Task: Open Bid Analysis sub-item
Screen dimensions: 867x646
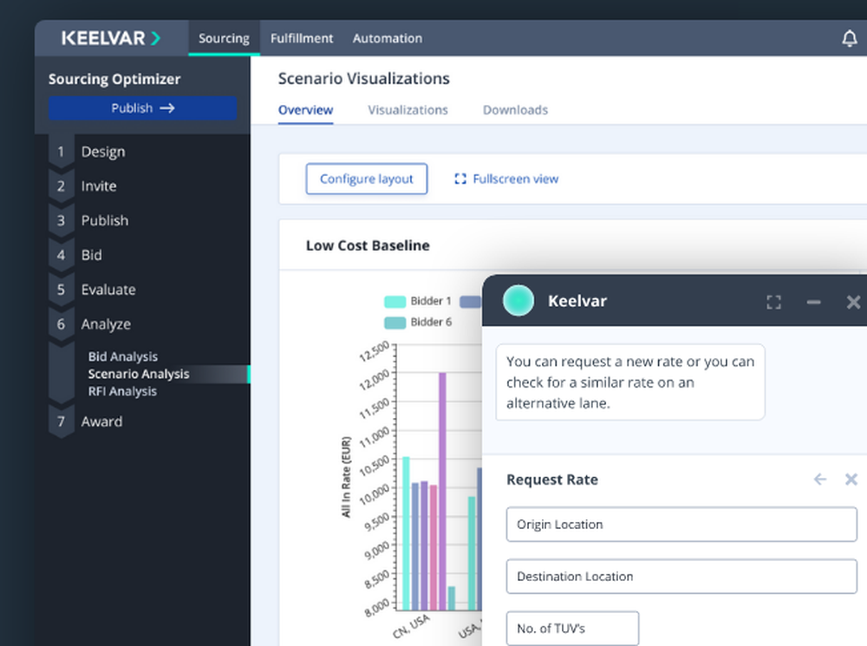Action: click(x=123, y=356)
